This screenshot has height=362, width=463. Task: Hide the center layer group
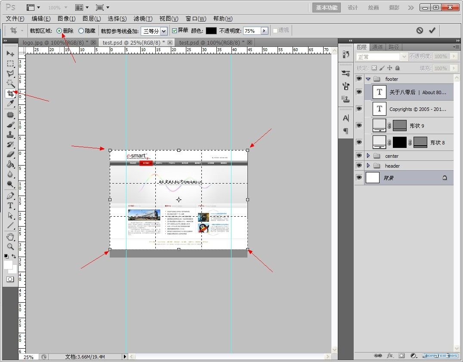[359, 156]
